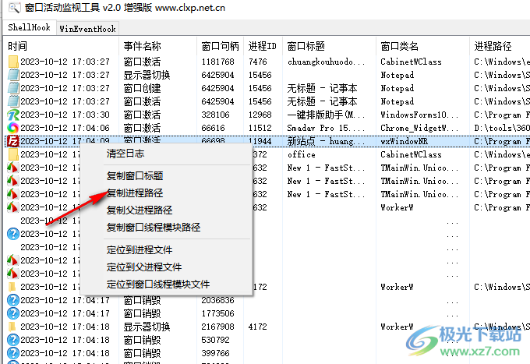Image resolution: width=530 pixels, height=364 pixels.
Task: Click folder icon of the chuangkouhuodo row
Action: pos(12,62)
